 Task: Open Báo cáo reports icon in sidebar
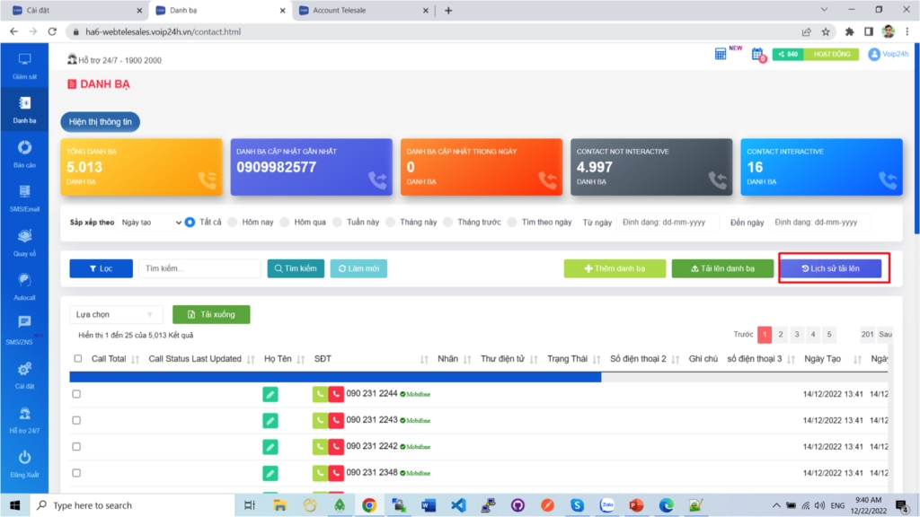24,153
